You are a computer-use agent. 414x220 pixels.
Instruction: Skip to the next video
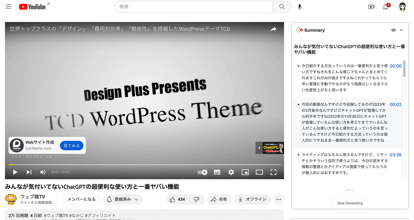(29, 172)
